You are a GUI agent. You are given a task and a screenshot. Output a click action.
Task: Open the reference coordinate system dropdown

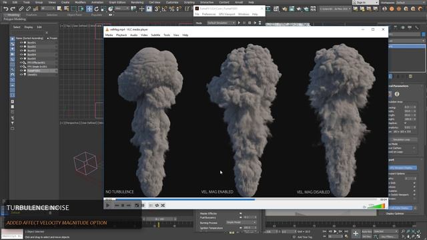click(x=121, y=9)
